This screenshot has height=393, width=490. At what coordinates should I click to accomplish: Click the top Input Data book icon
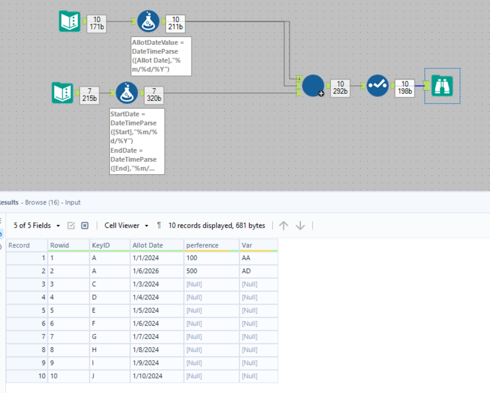coord(70,21)
